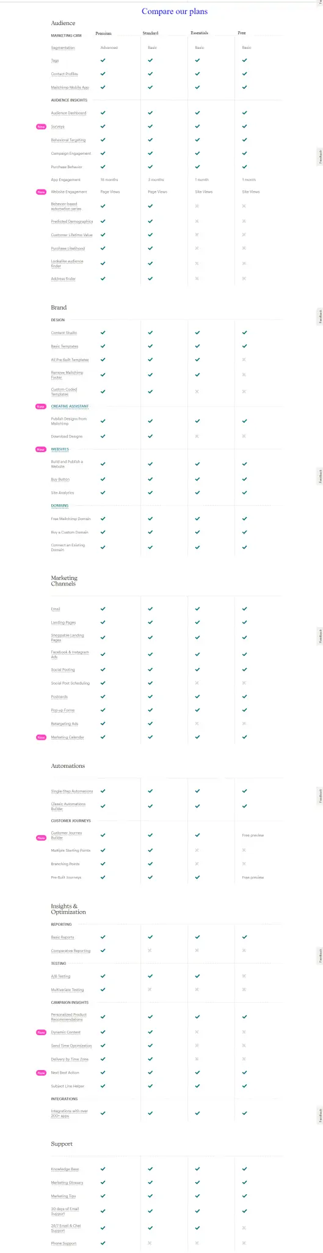
Task: Click Standard X mark in Comparative Reporting row
Action: tap(150, 950)
